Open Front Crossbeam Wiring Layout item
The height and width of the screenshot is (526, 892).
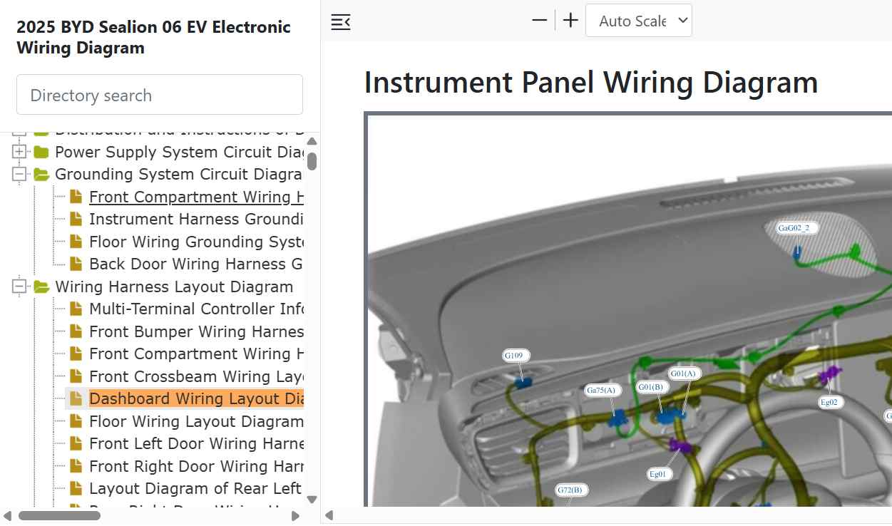pyautogui.click(x=196, y=376)
